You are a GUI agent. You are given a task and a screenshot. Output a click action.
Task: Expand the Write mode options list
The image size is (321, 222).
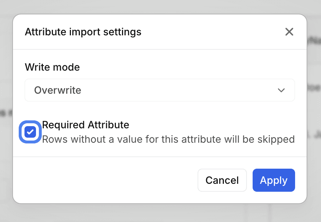[x=160, y=90]
